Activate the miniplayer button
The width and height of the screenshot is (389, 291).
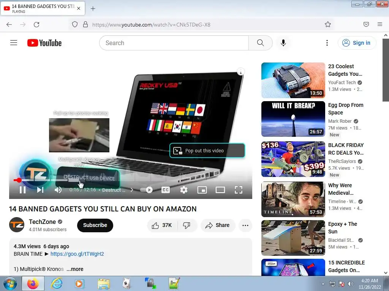coord(202,190)
